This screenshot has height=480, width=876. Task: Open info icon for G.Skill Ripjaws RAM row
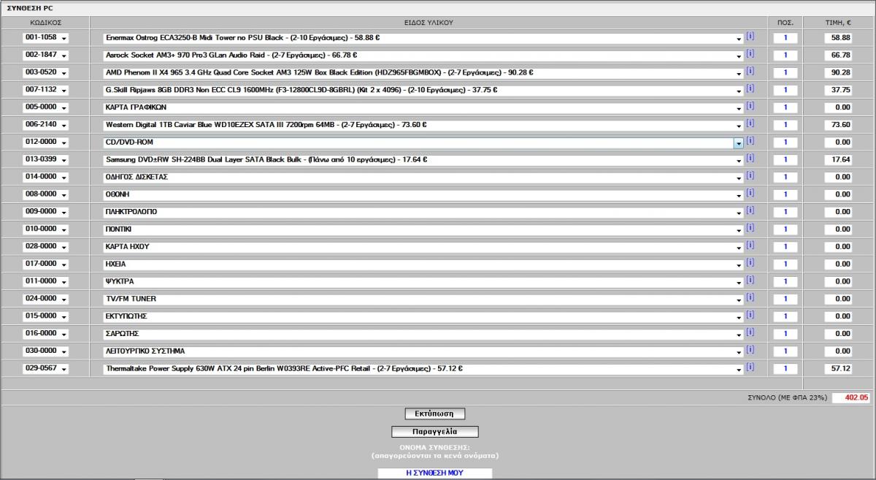click(750, 88)
